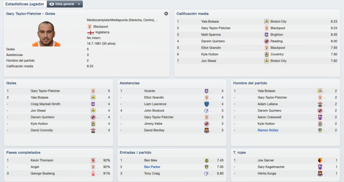Image resolution: width=344 pixels, height=182 pixels.
Task: Open the Ben Parker player link
Action: point(152,167)
